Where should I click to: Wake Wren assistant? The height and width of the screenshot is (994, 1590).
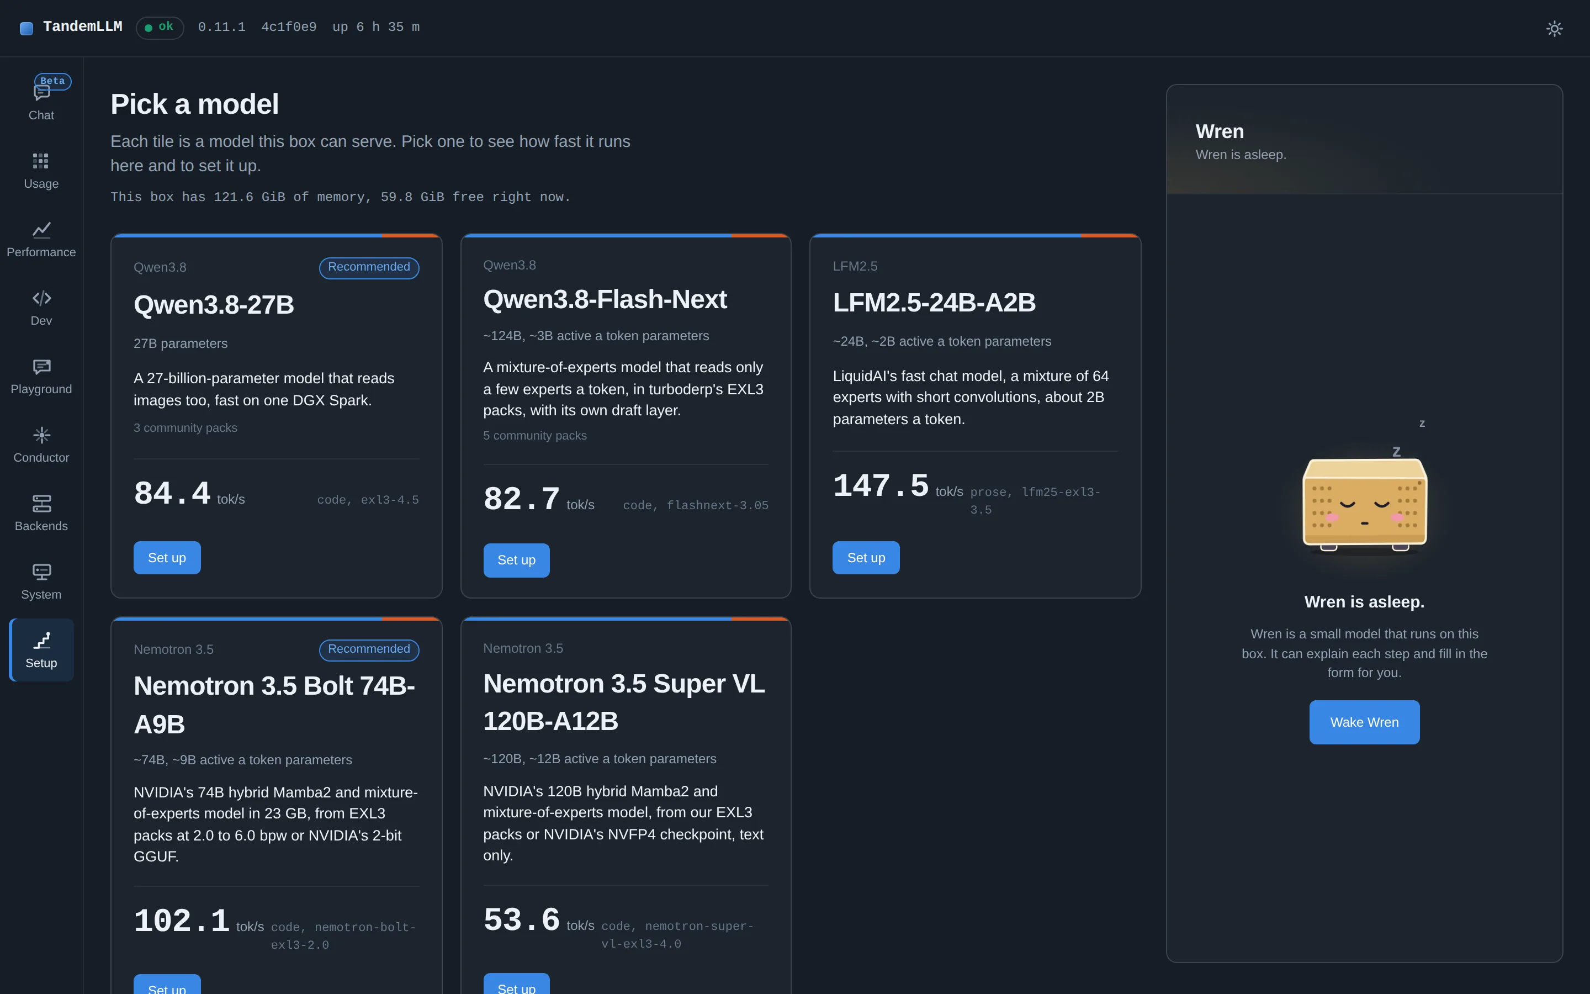point(1364,722)
